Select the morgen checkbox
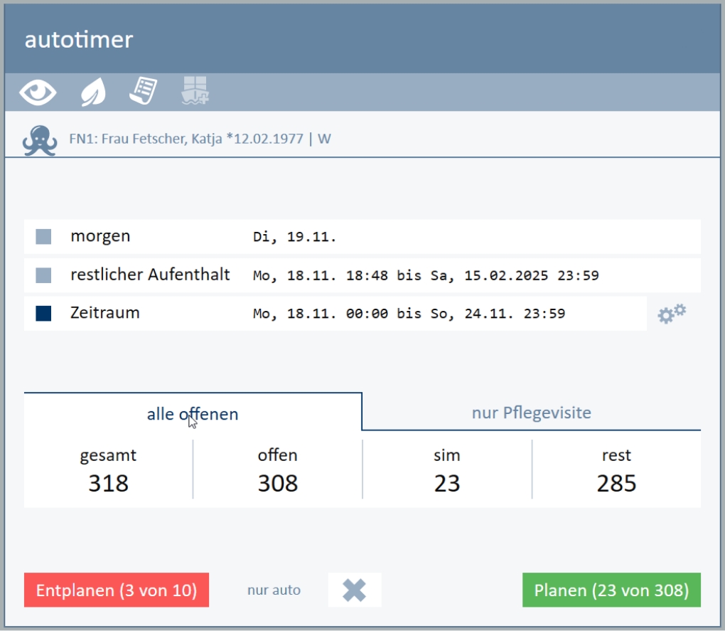Image resolution: width=725 pixels, height=631 pixels. point(44,237)
